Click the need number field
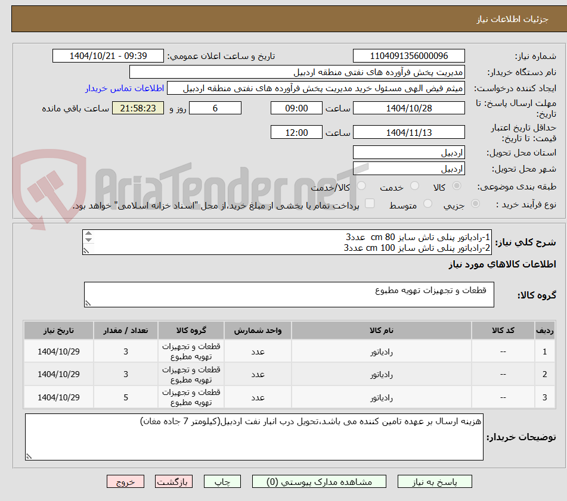 408,56
